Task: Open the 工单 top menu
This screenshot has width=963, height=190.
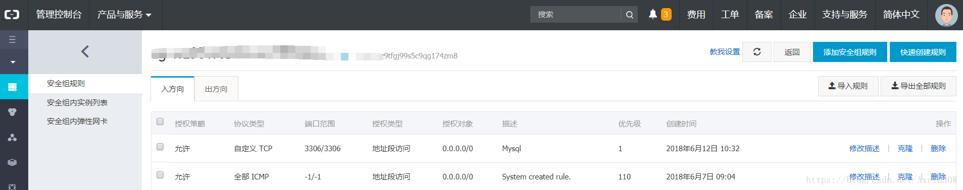Action: (730, 15)
